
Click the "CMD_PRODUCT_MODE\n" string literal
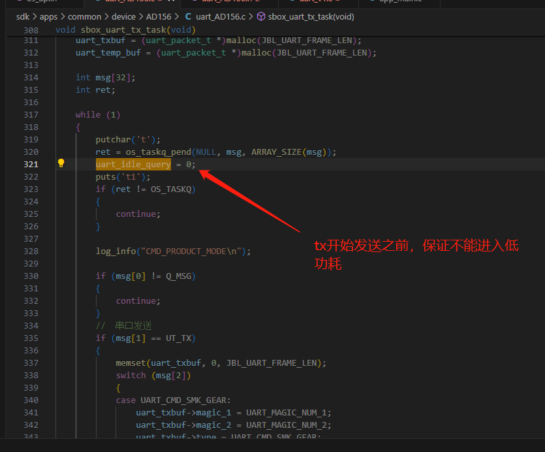coord(191,251)
